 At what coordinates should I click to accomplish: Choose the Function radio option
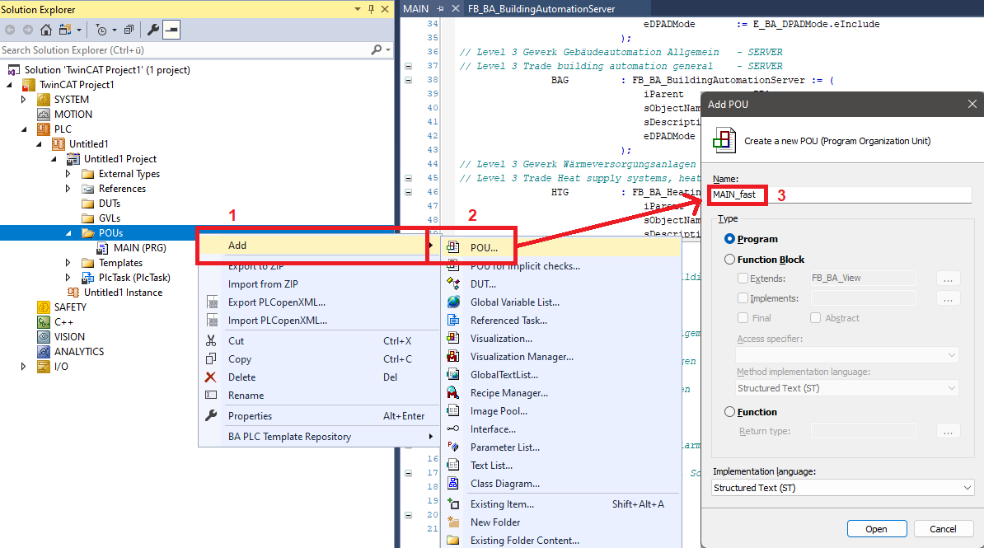(x=729, y=412)
